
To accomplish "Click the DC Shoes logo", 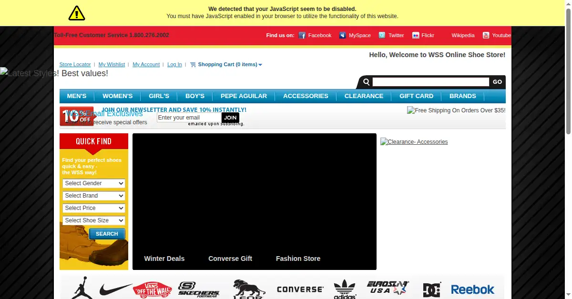I will click(432, 289).
